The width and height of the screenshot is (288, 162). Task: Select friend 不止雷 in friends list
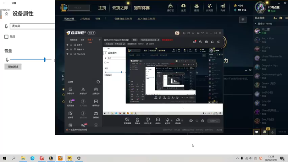point(270,31)
